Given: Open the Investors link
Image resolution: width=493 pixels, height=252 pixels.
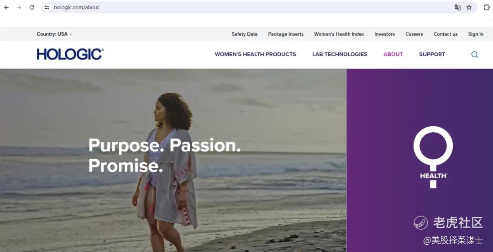Looking at the screenshot, I should tap(384, 34).
